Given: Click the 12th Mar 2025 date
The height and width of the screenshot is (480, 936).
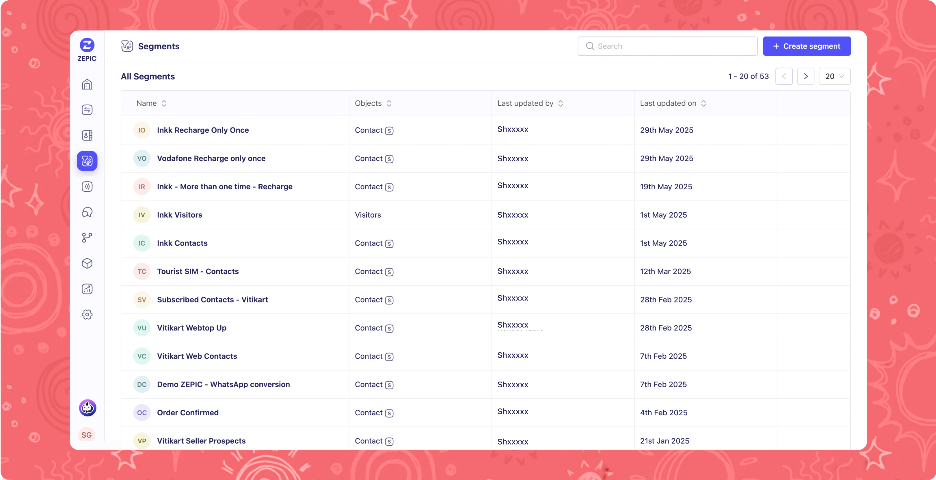Looking at the screenshot, I should (x=665, y=272).
